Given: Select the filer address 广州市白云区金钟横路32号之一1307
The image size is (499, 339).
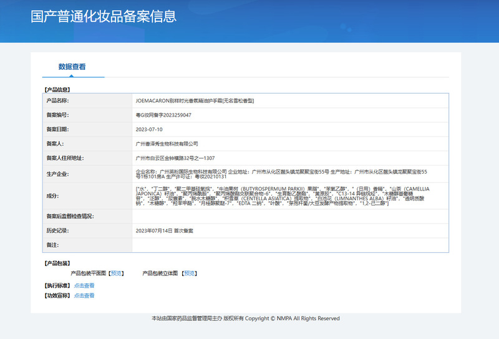Looking at the screenshot, I should pyautogui.click(x=175, y=158).
